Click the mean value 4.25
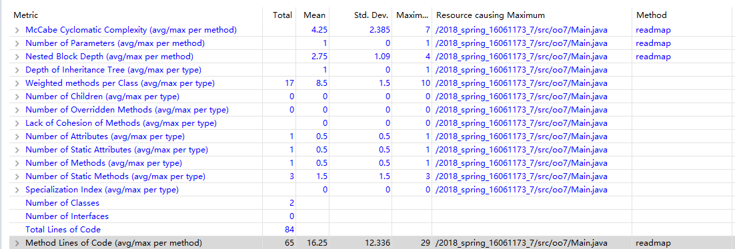Image resolution: width=735 pixels, height=249 pixels. point(319,30)
